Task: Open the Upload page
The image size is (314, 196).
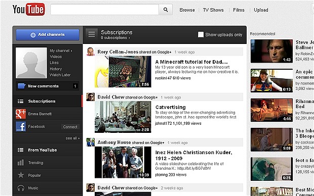Action: pos(261,10)
